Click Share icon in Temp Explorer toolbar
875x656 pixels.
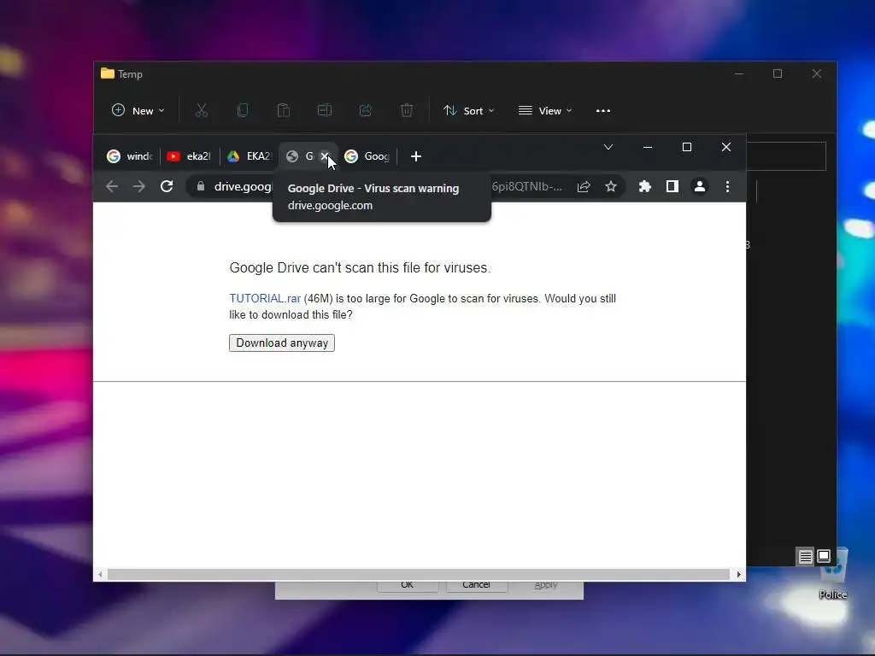(x=366, y=110)
